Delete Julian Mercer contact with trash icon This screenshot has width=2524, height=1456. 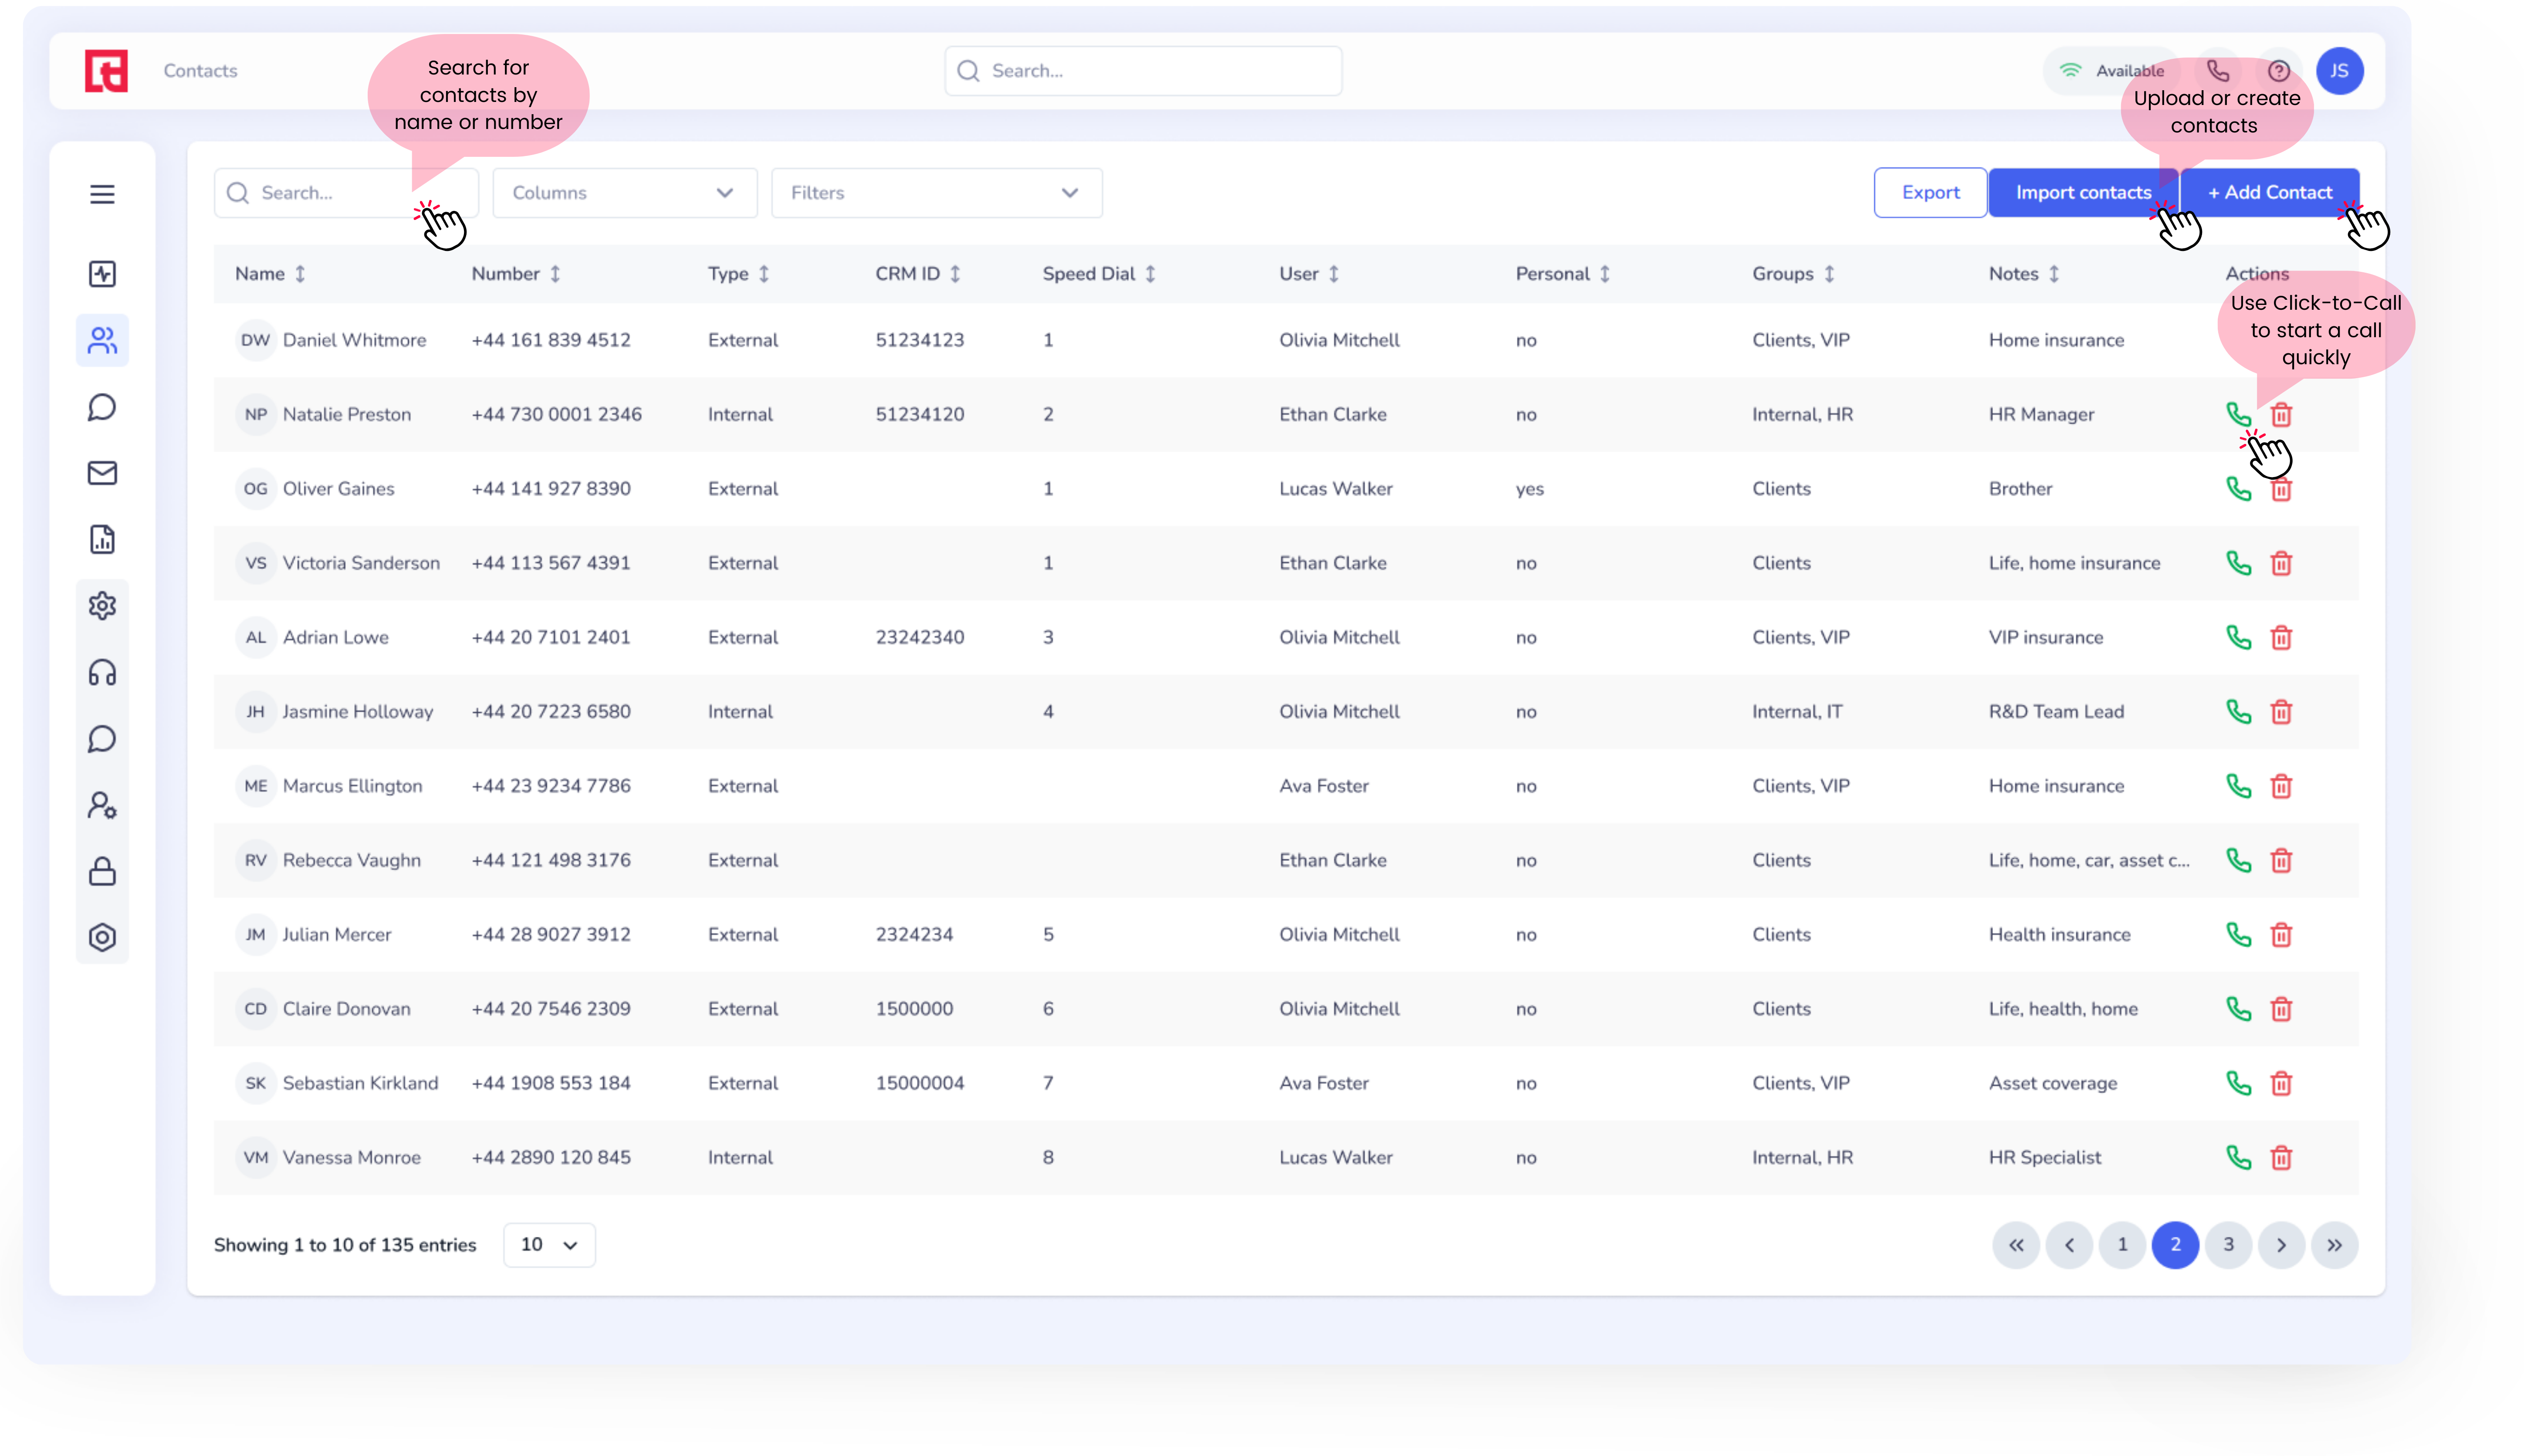[2281, 935]
